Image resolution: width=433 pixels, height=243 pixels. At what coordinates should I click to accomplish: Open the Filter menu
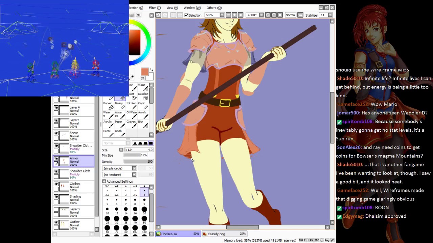[155, 8]
